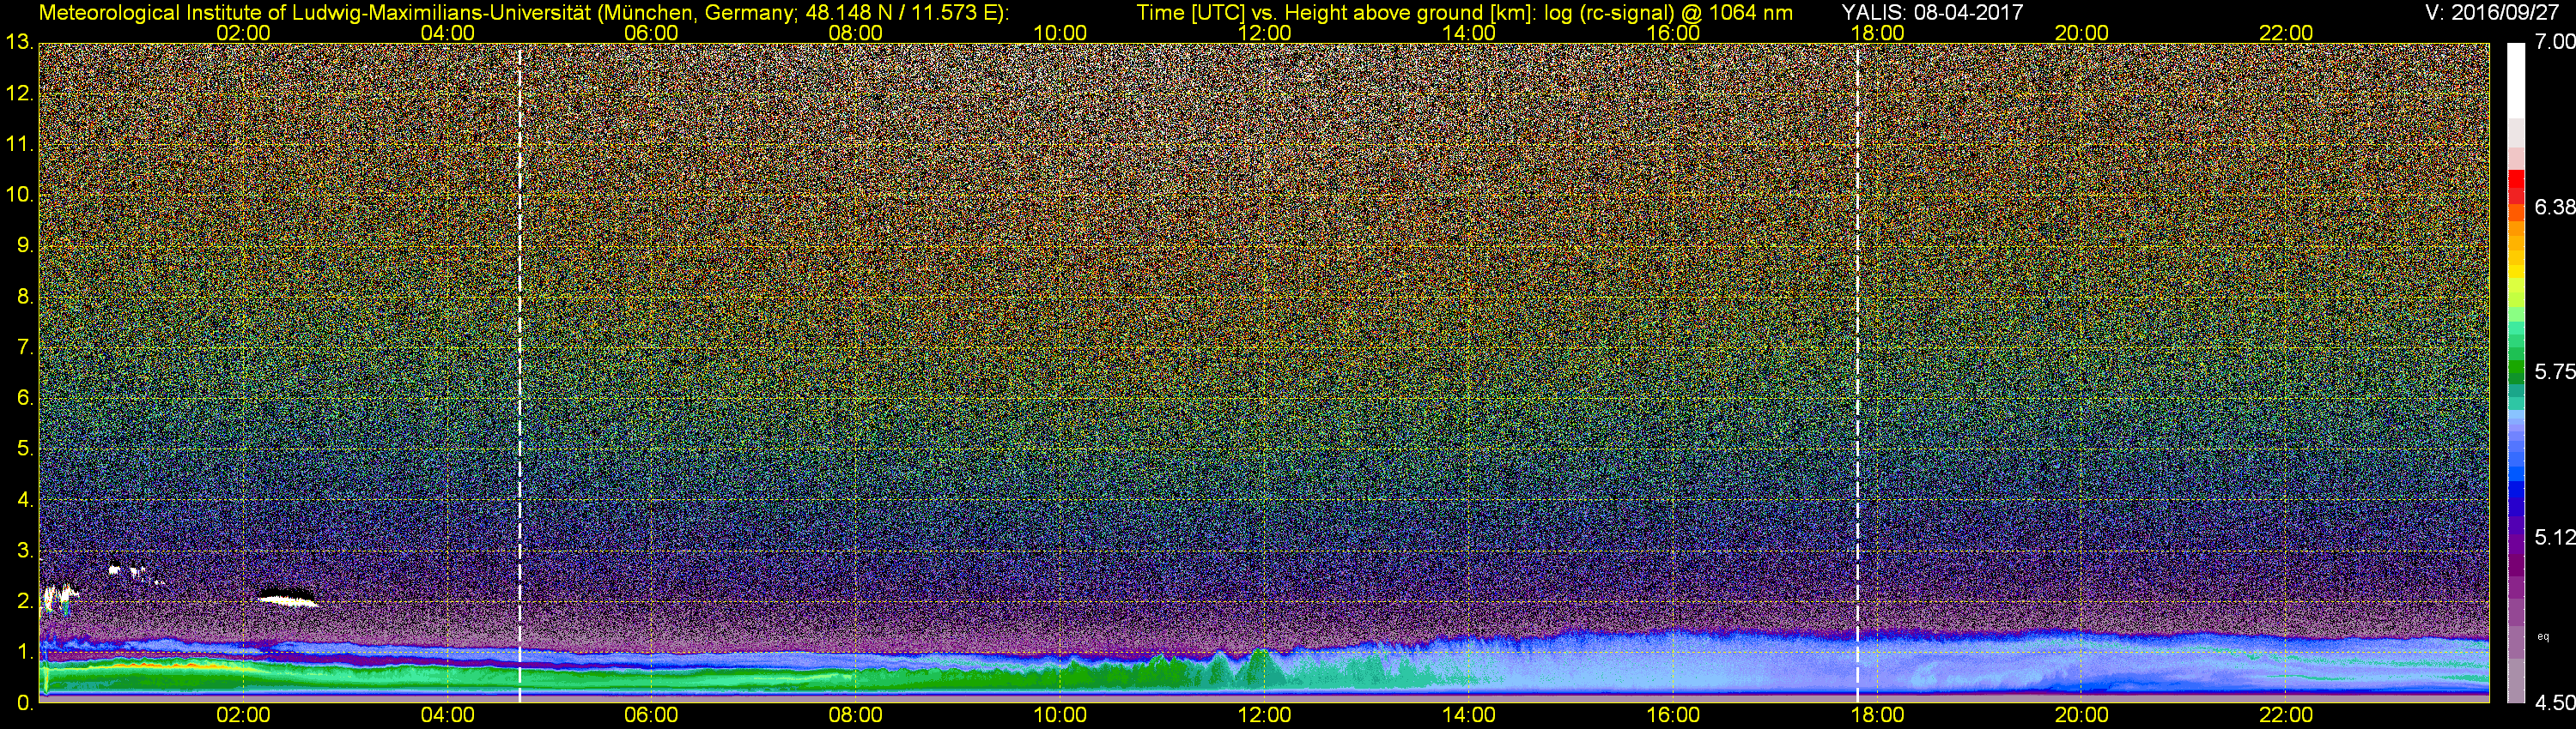2576x729 pixels.
Task: Select the green segment beside 5.75
Action: click(2516, 371)
